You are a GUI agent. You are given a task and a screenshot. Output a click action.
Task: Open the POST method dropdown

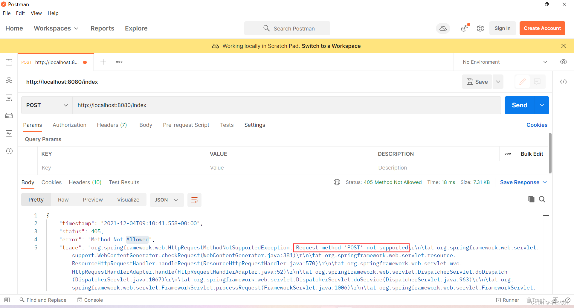point(47,105)
